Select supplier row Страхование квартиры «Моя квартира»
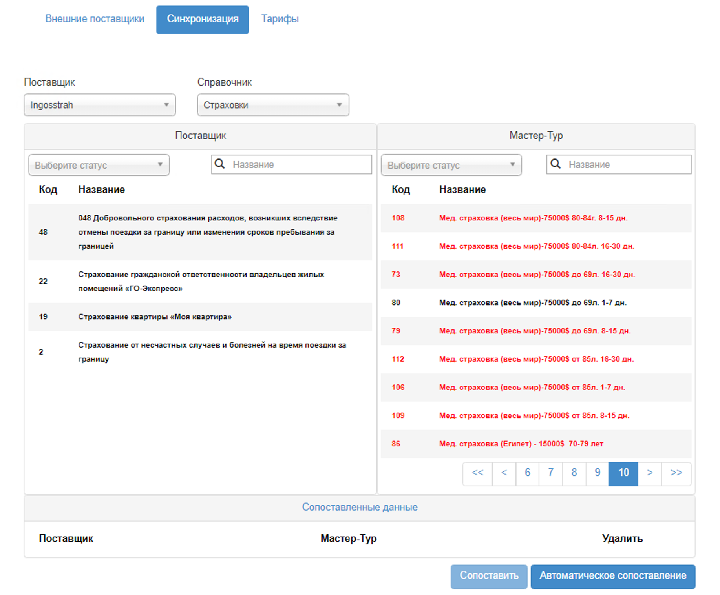This screenshot has height=595, width=720. coord(155,317)
